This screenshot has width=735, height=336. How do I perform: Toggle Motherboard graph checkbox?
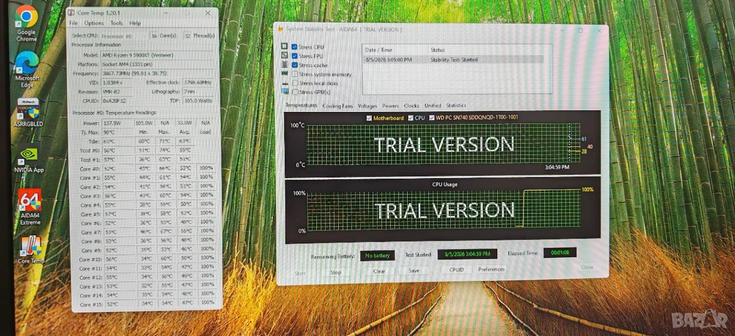click(369, 118)
